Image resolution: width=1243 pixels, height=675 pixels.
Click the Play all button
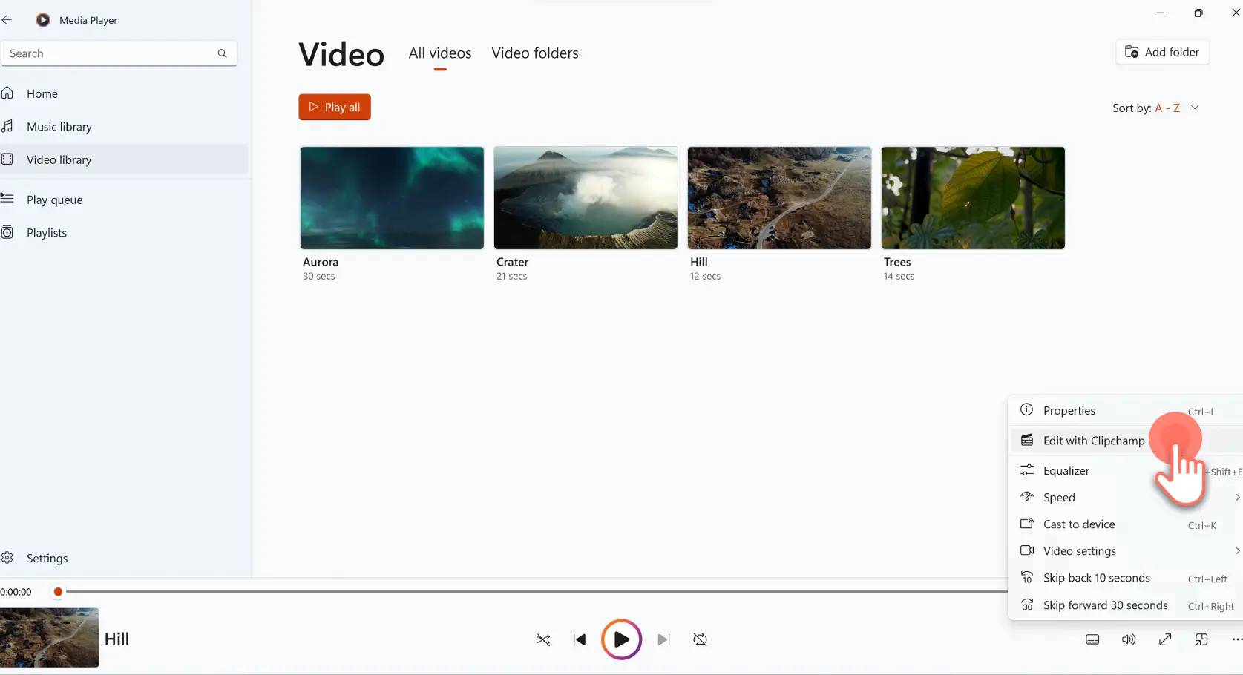tap(334, 106)
